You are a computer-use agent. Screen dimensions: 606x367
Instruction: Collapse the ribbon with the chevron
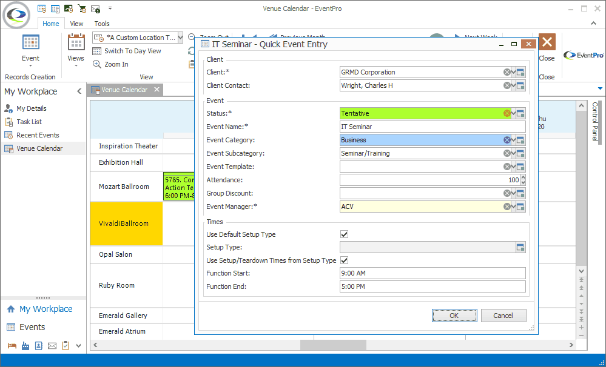coord(594,24)
